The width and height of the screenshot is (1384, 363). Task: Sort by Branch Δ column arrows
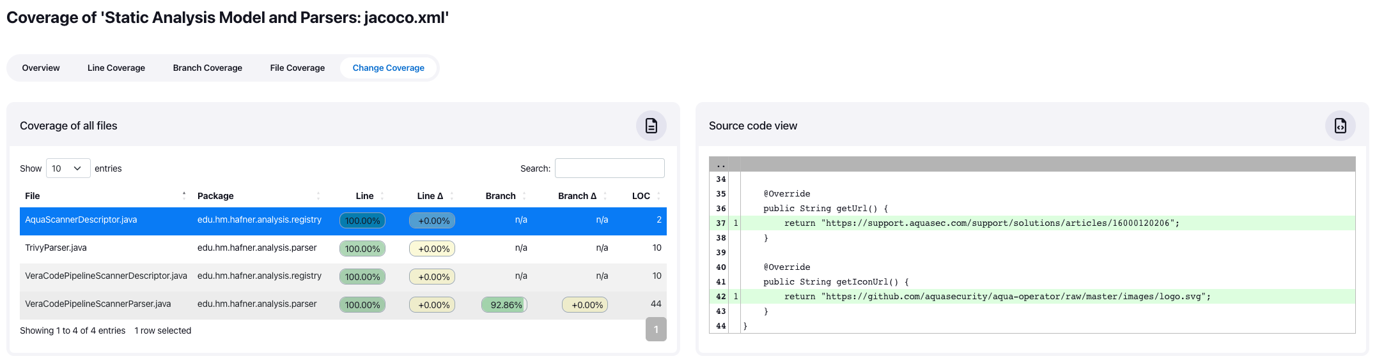click(605, 196)
